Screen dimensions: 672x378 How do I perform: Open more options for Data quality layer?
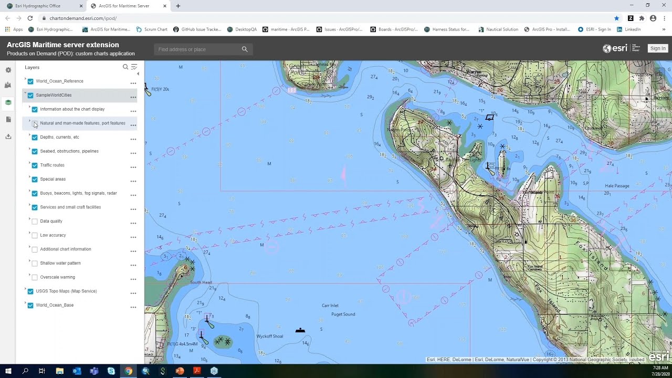click(133, 223)
